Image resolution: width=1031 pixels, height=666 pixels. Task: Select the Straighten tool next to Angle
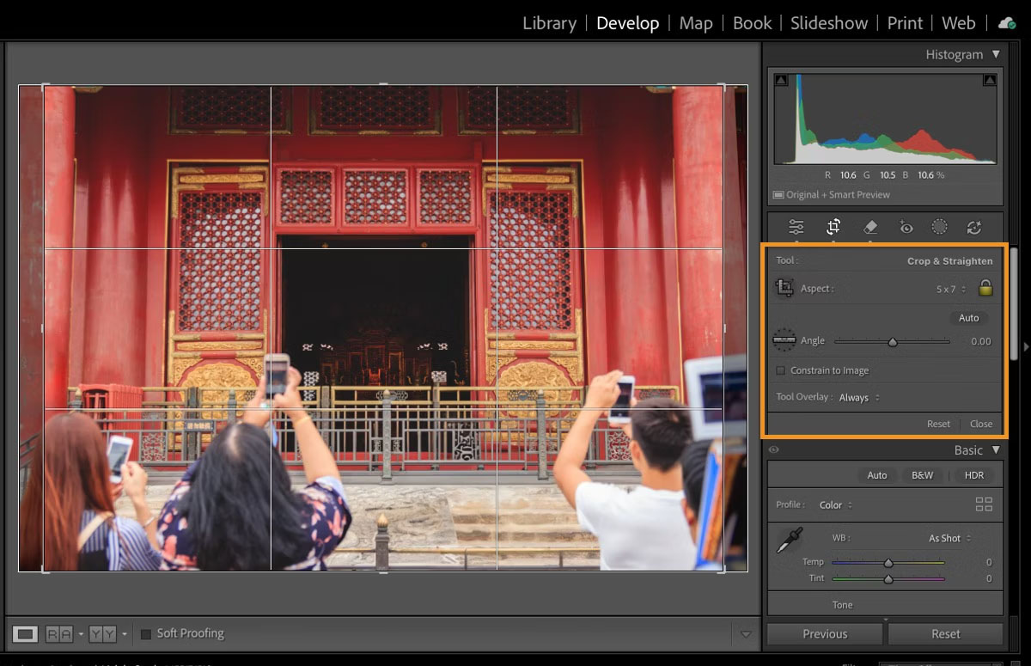coord(784,340)
